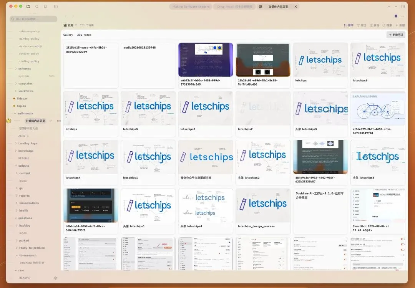Toggle the right sidebar icon
Viewport: 415px width, 288px height.
click(403, 7)
